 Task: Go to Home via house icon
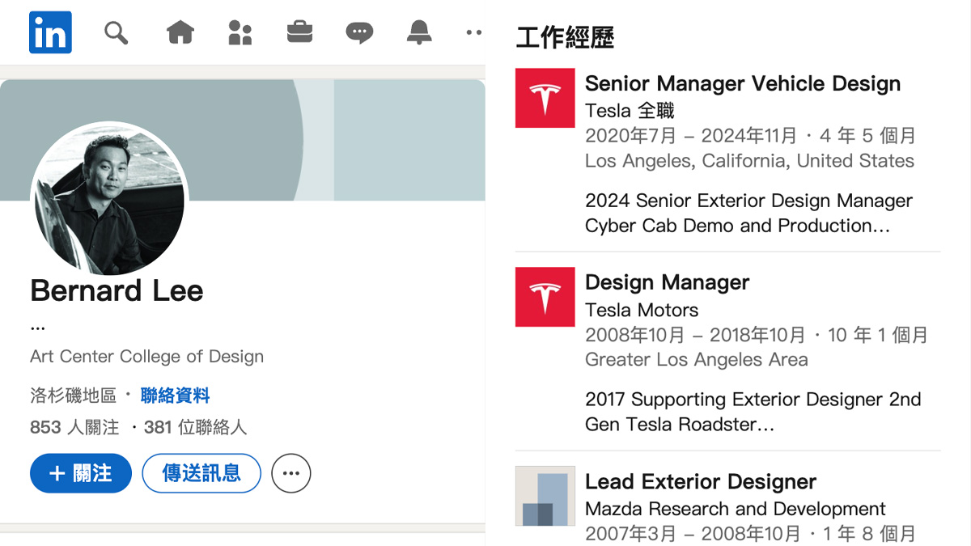(x=180, y=32)
